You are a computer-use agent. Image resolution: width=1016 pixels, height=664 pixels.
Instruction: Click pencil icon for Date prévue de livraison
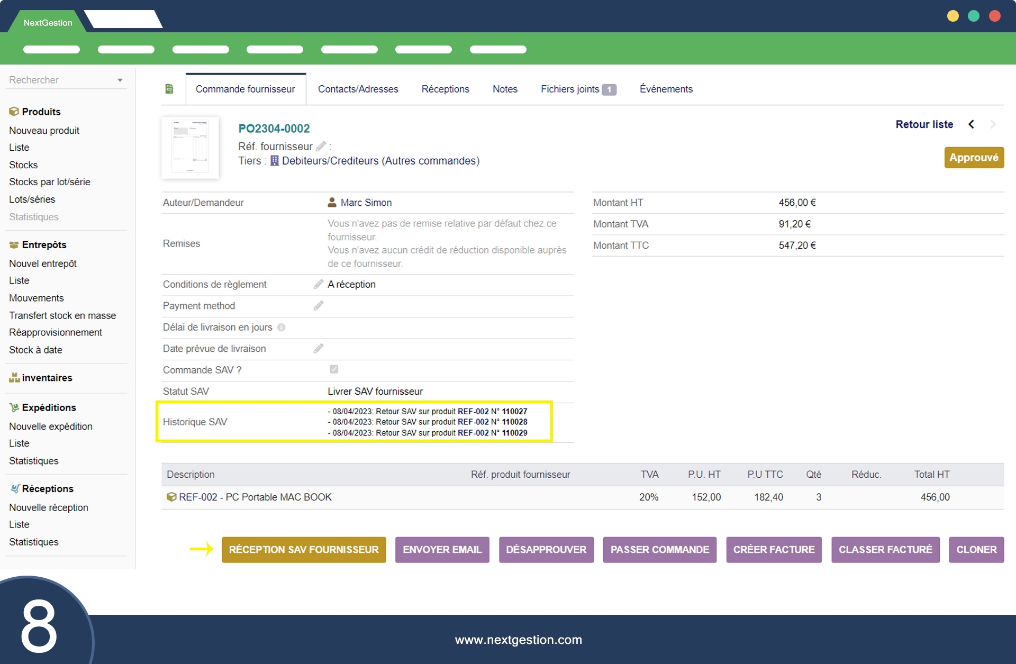pos(319,349)
